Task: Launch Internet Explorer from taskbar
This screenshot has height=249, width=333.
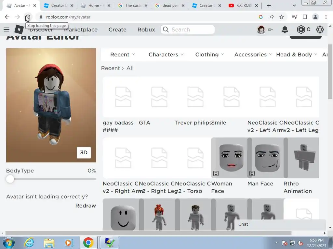Action: coord(29,243)
